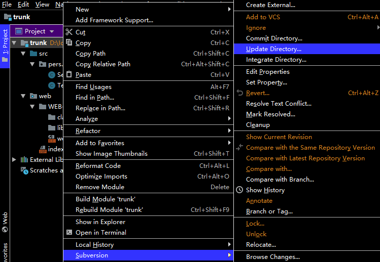Choose Copy Path menu entry
The width and height of the screenshot is (380, 262).
[x=148, y=54]
